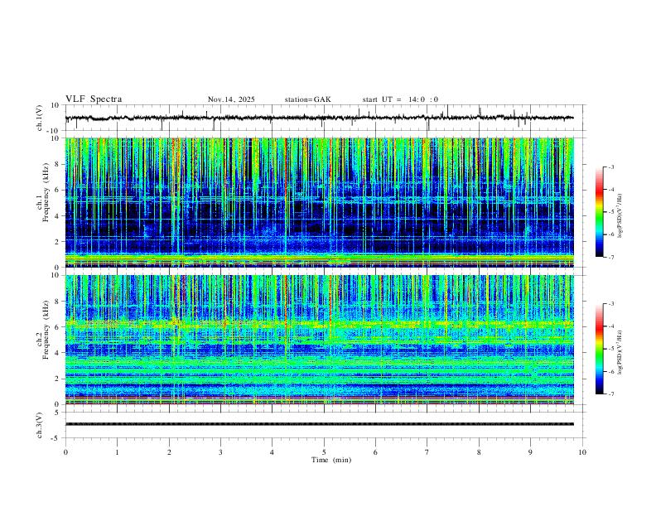
Task: Click the ch.1 spectrogram color scale bar
Action: point(599,212)
